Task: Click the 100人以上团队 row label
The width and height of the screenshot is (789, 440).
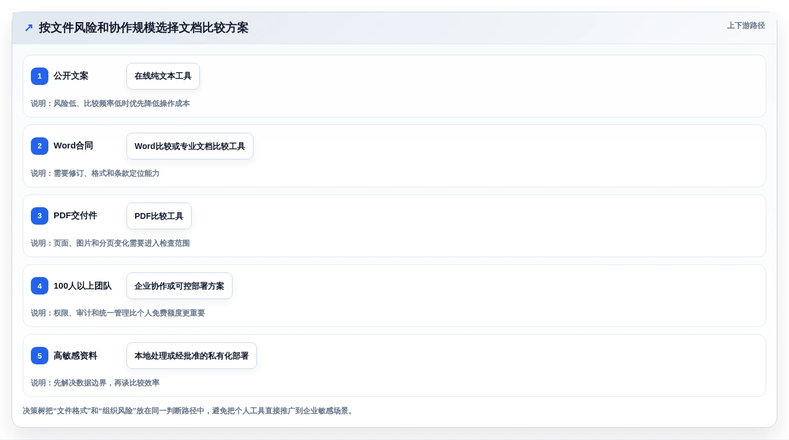Action: [x=83, y=286]
